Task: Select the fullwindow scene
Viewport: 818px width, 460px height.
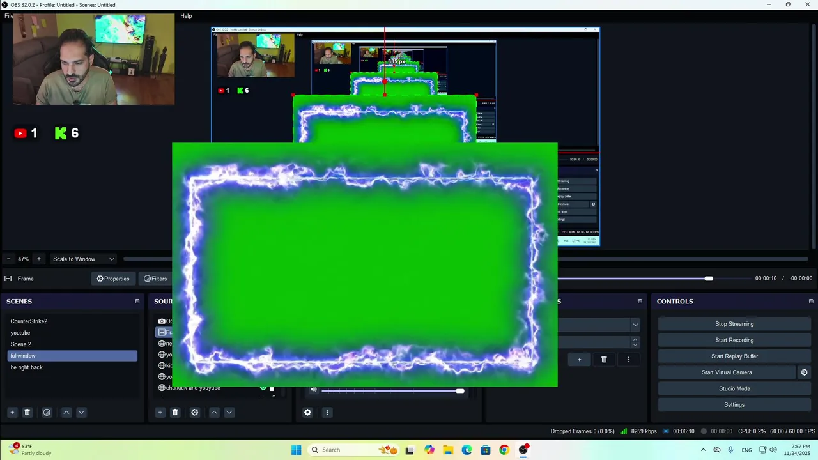Action: point(72,356)
